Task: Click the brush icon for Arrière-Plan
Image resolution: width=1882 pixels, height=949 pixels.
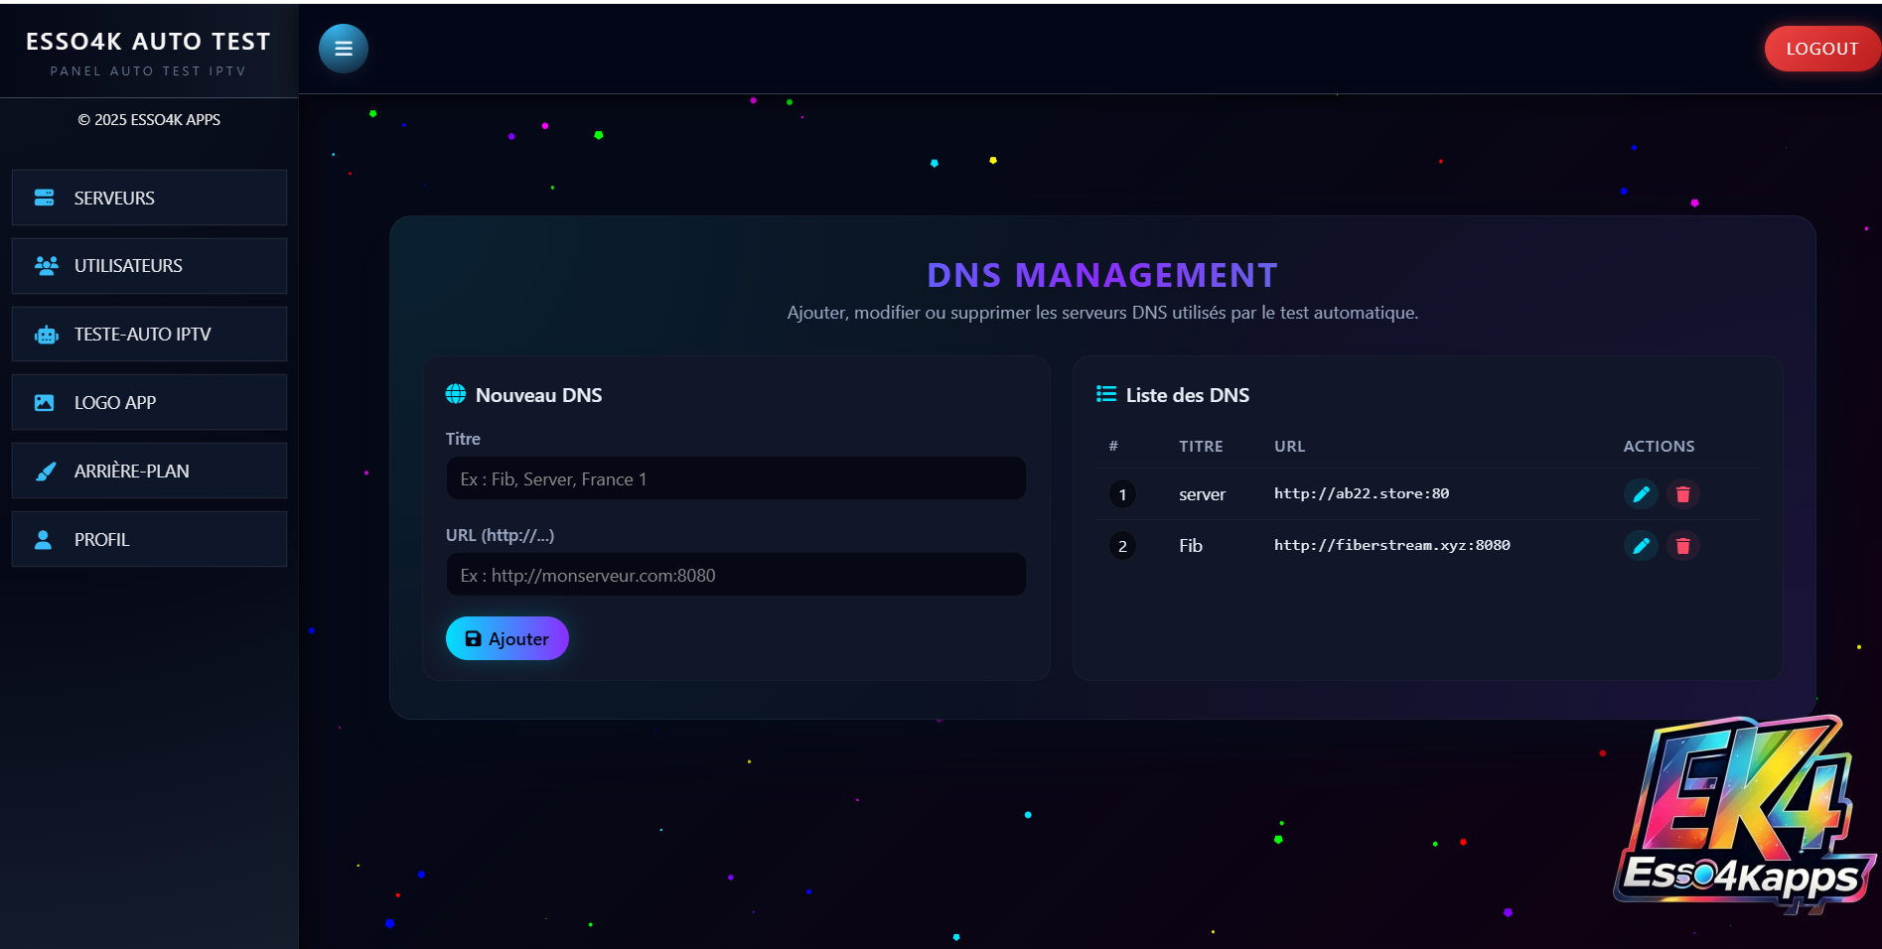Action: coord(46,472)
